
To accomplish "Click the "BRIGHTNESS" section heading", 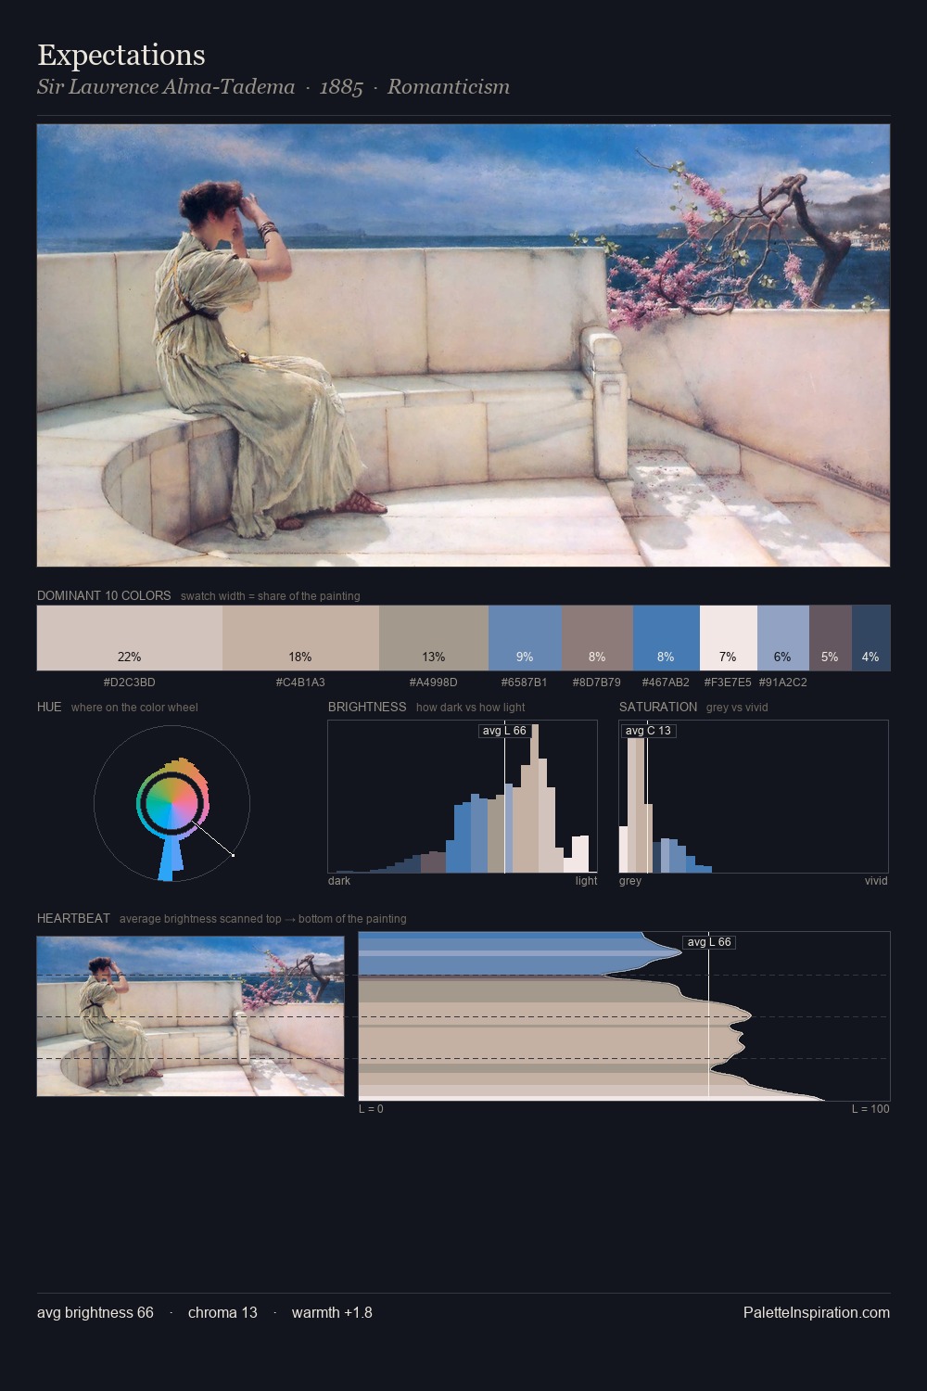I will [x=367, y=707].
